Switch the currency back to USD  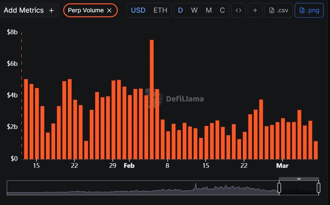138,10
